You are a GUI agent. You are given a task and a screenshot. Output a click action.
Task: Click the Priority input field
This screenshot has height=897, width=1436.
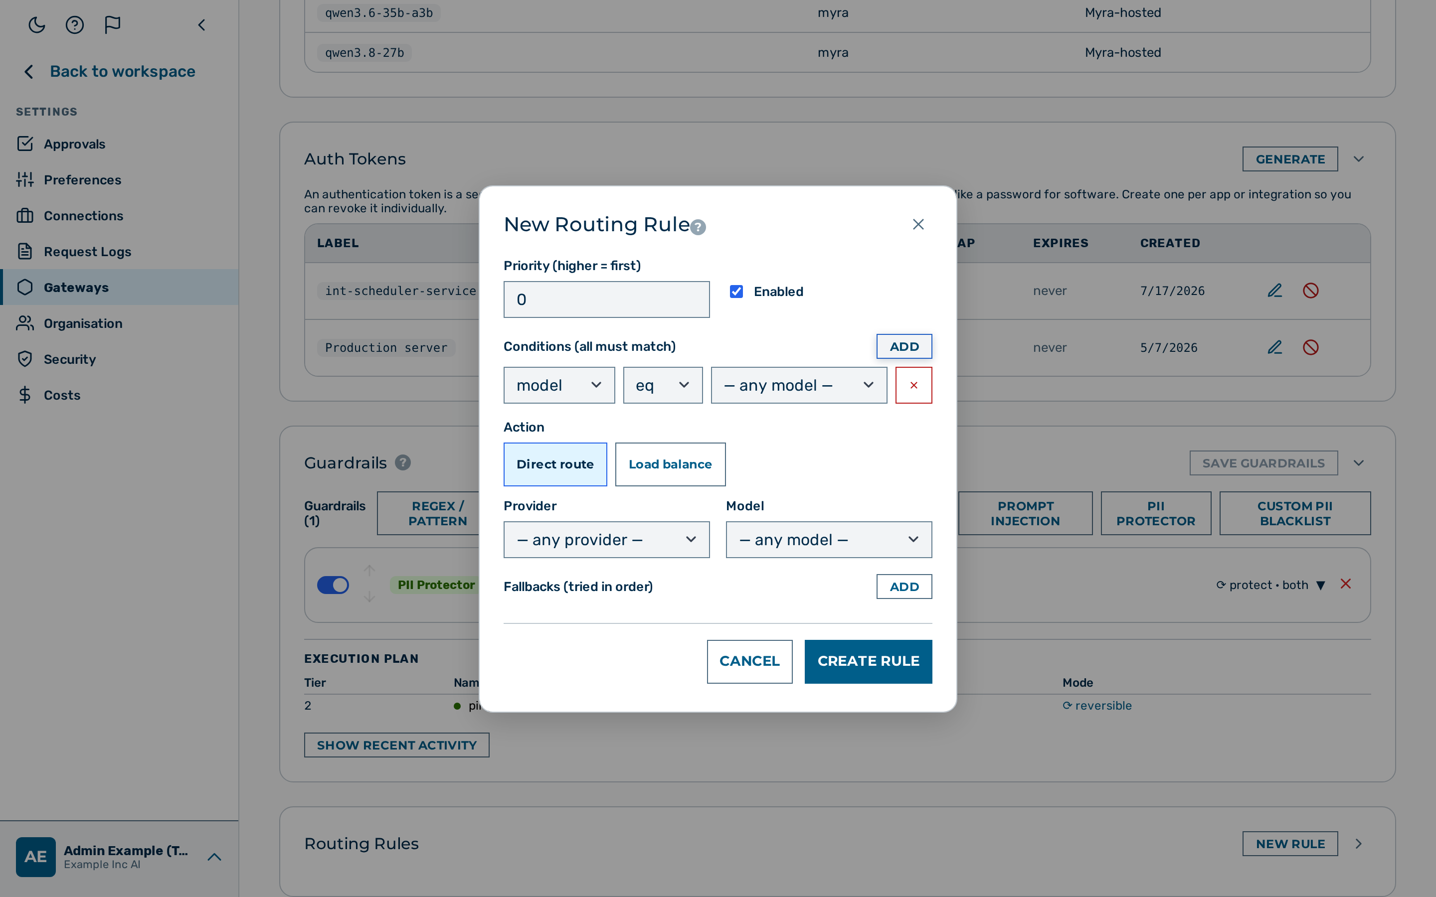[x=606, y=299]
